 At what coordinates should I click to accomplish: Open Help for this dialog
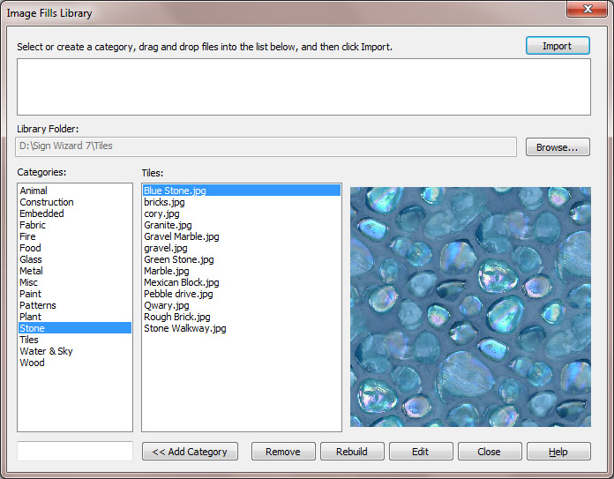(x=558, y=451)
